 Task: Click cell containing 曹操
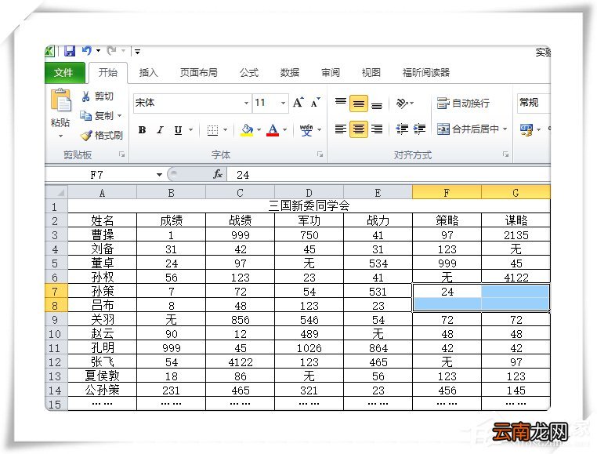(102, 234)
